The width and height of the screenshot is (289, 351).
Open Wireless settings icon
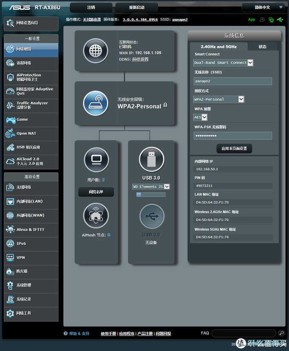click(10, 187)
